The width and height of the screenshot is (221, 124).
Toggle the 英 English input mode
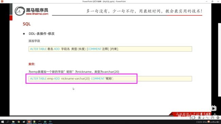pos(199,118)
